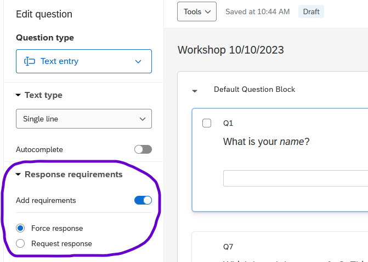
Task: Open the Tools dropdown button
Action: pos(196,11)
